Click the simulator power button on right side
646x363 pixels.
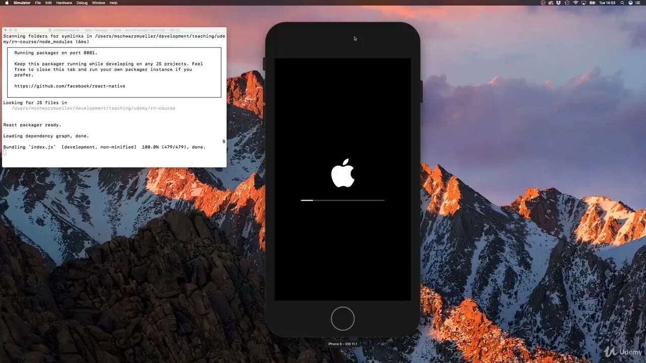tap(421, 91)
